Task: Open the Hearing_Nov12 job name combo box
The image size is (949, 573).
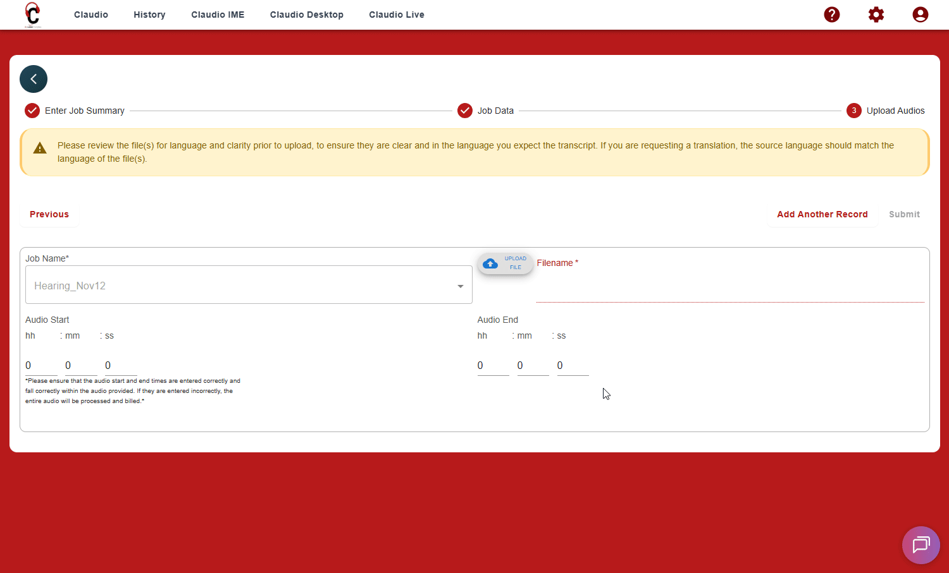Action: [240, 286]
